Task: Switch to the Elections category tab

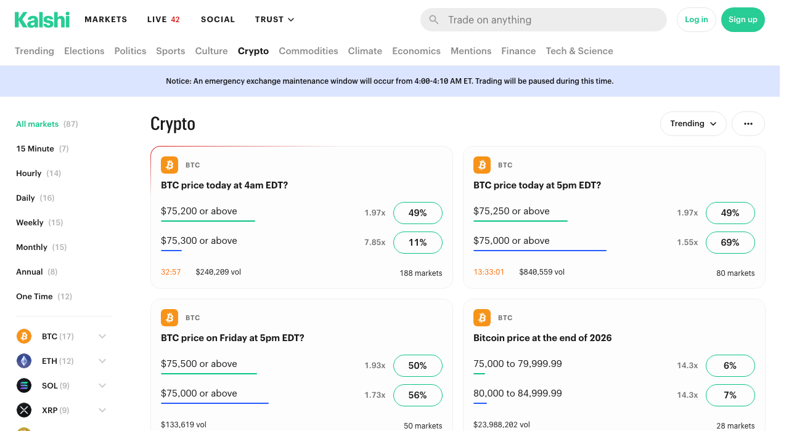Action: point(84,51)
